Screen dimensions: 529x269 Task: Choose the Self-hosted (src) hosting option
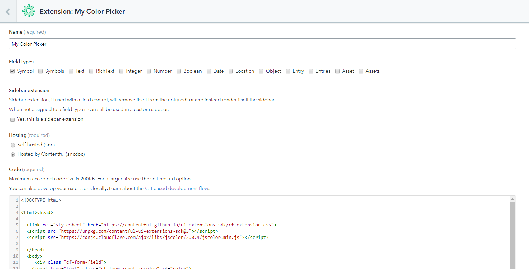point(13,145)
